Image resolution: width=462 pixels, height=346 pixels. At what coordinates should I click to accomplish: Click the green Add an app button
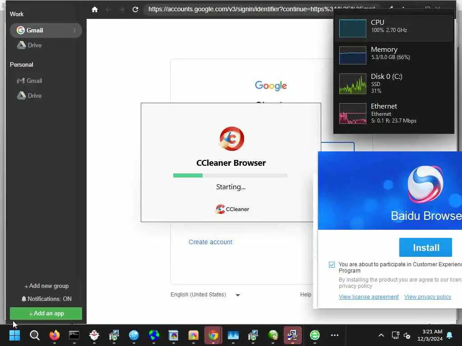tap(46, 314)
